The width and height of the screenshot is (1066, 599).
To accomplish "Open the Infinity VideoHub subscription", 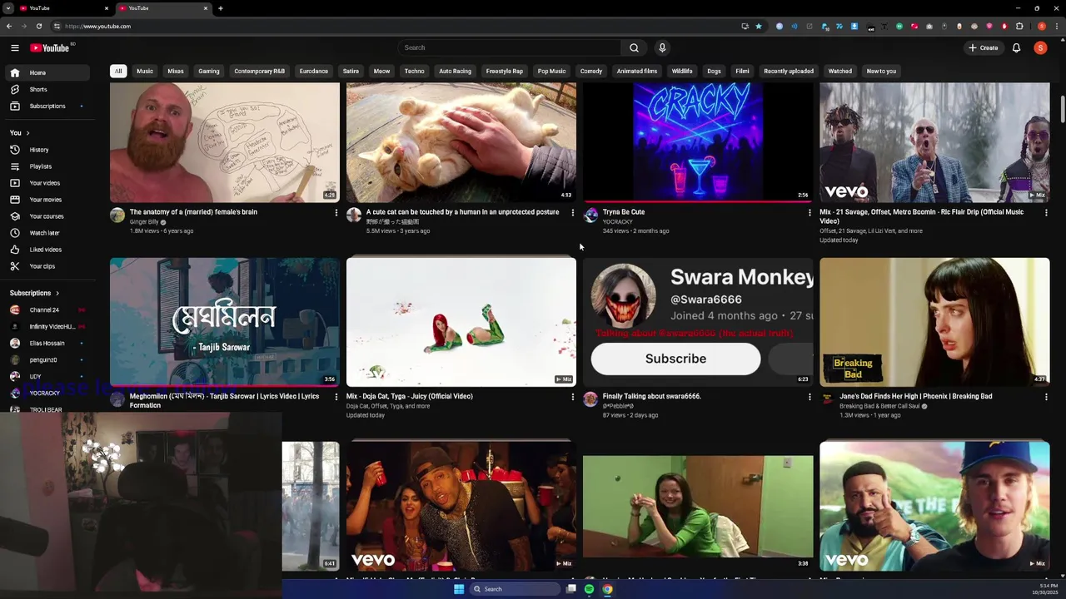I will (47, 326).
